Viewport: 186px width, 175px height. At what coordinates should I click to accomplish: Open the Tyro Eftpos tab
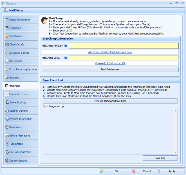pyautogui.click(x=21, y=144)
